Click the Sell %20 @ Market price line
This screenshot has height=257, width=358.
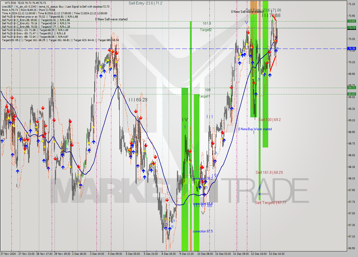pos(40,16)
